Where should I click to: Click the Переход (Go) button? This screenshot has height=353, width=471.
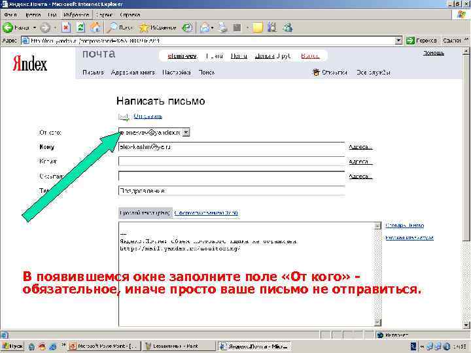coord(421,41)
